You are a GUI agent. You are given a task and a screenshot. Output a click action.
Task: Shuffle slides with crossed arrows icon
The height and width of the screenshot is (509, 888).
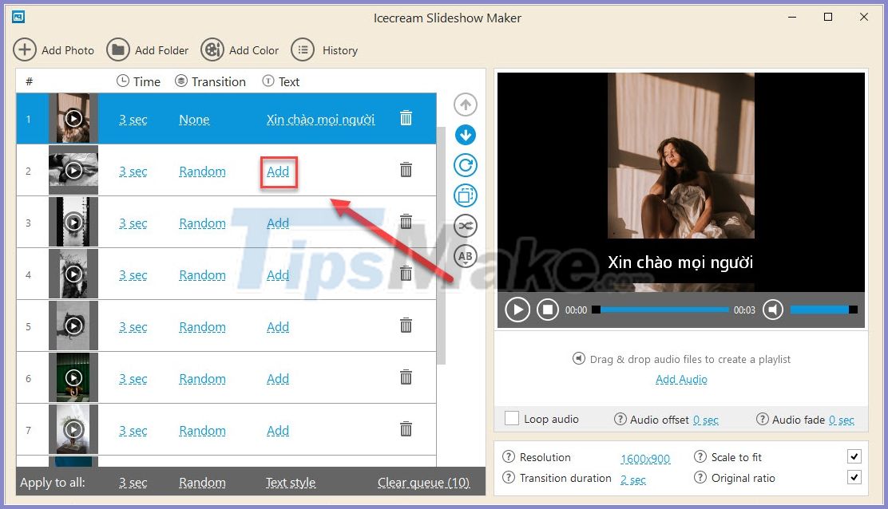[x=466, y=226]
